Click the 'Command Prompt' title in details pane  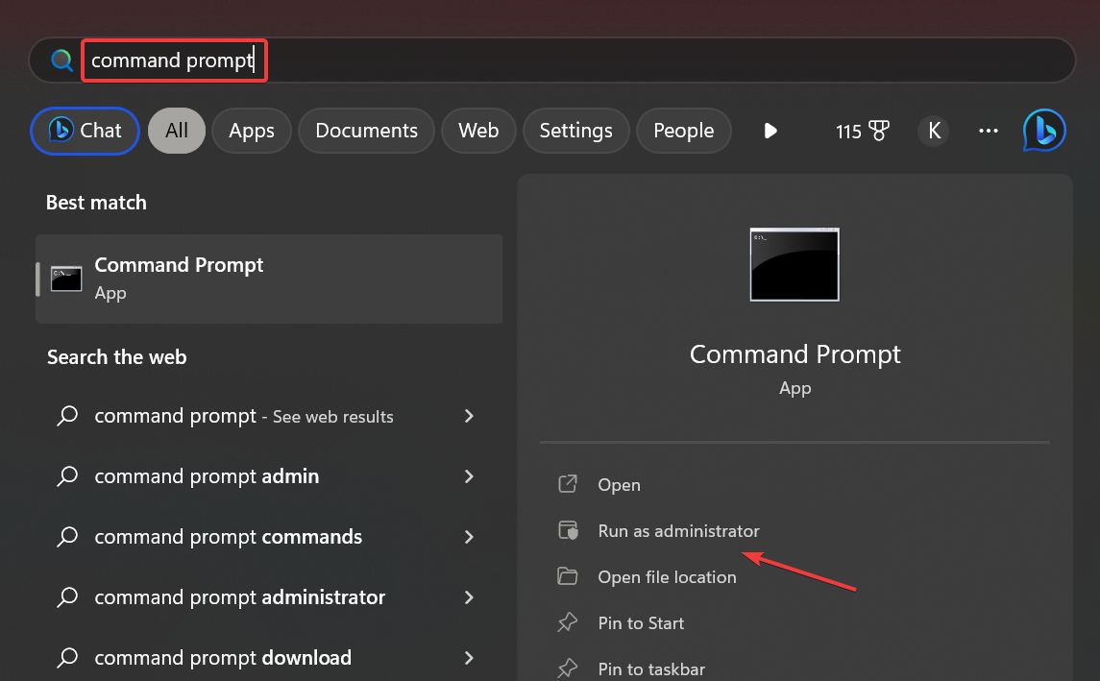click(794, 354)
